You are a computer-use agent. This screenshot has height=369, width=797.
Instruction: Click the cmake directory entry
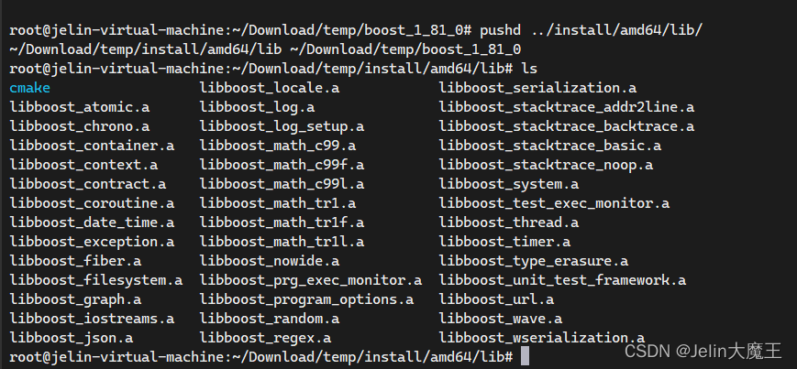click(x=30, y=88)
